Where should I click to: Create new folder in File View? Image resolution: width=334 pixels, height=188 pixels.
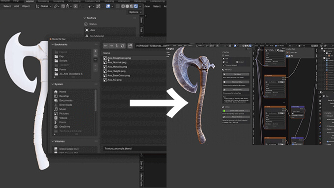click(130, 46)
